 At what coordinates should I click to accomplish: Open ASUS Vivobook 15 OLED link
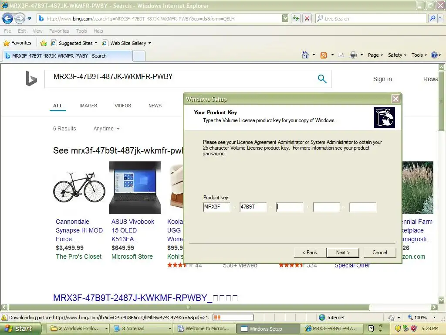click(x=132, y=230)
